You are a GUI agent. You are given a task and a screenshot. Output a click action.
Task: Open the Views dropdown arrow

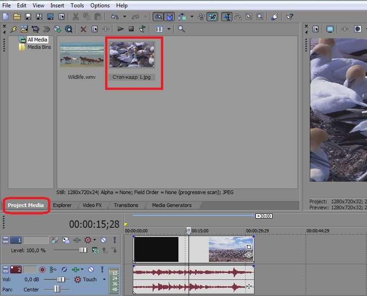pos(169,29)
